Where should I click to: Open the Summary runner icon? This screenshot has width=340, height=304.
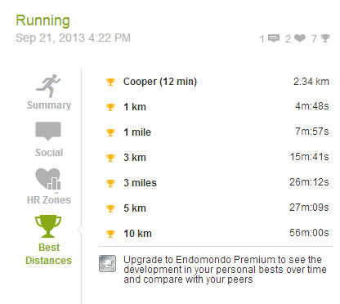pyautogui.click(x=48, y=86)
